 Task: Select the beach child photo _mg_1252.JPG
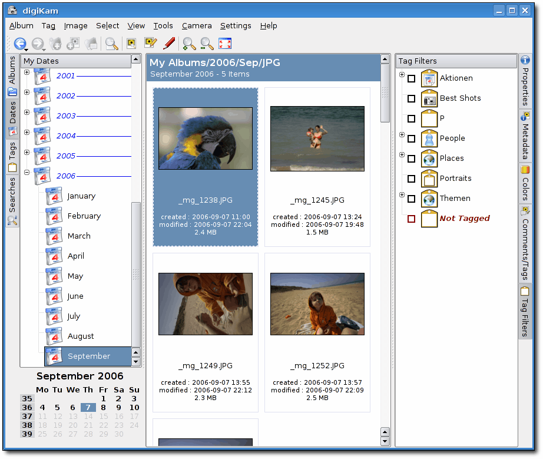click(x=317, y=304)
